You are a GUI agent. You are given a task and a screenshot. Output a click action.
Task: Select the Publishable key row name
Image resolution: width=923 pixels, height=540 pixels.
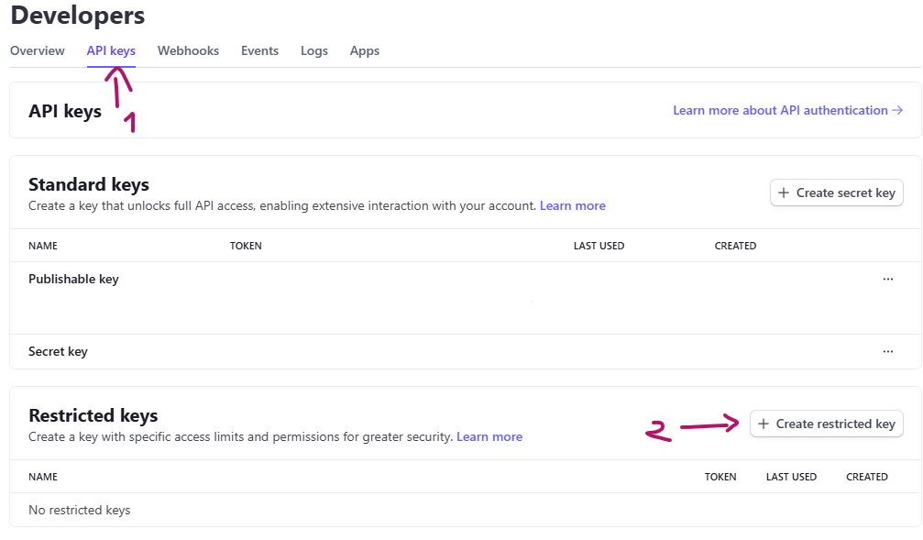coord(73,280)
